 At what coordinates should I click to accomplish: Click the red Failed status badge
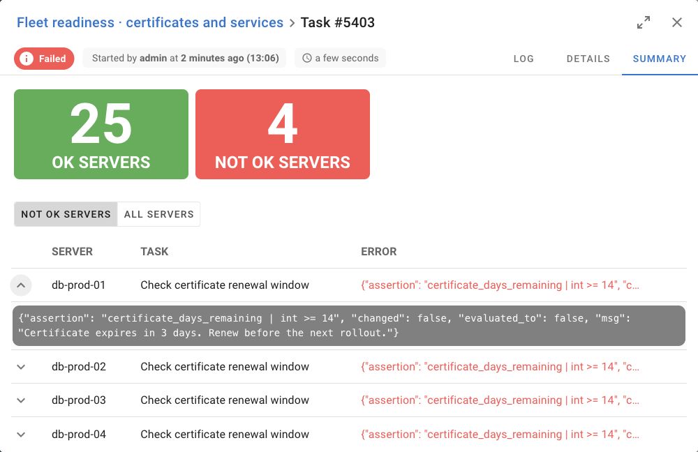click(44, 59)
